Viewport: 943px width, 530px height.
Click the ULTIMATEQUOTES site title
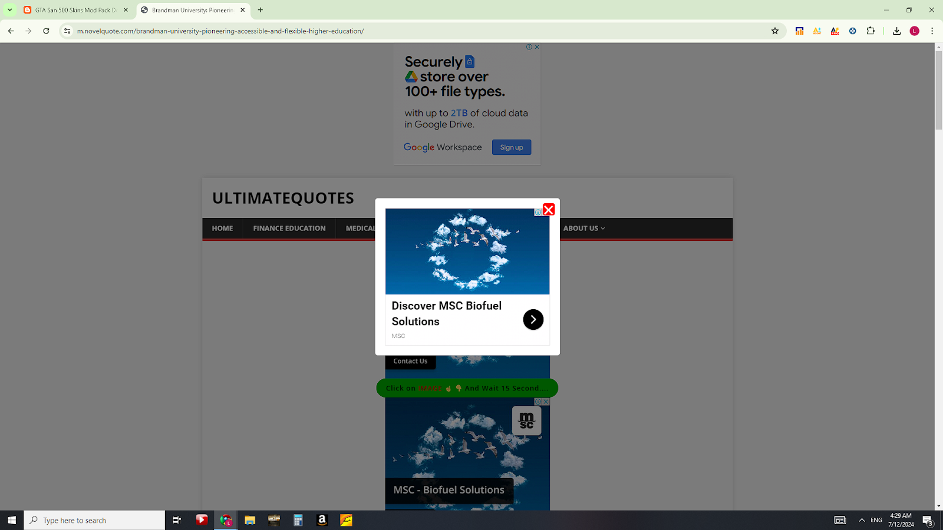tap(283, 198)
